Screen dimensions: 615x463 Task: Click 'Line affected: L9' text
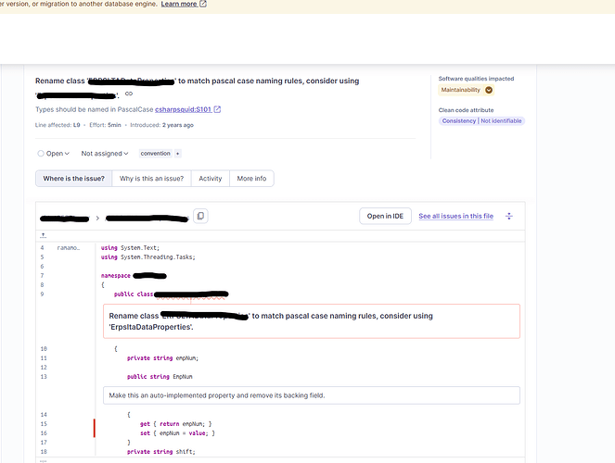coord(58,125)
